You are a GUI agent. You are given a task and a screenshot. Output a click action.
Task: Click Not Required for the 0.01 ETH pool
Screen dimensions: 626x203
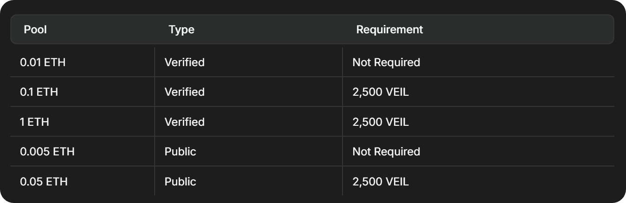[386, 62]
